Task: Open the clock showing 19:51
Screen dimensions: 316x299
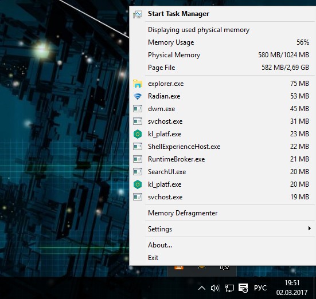Action: (x=292, y=288)
